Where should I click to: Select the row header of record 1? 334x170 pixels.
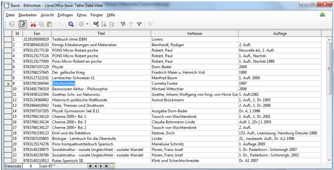click(x=8, y=39)
